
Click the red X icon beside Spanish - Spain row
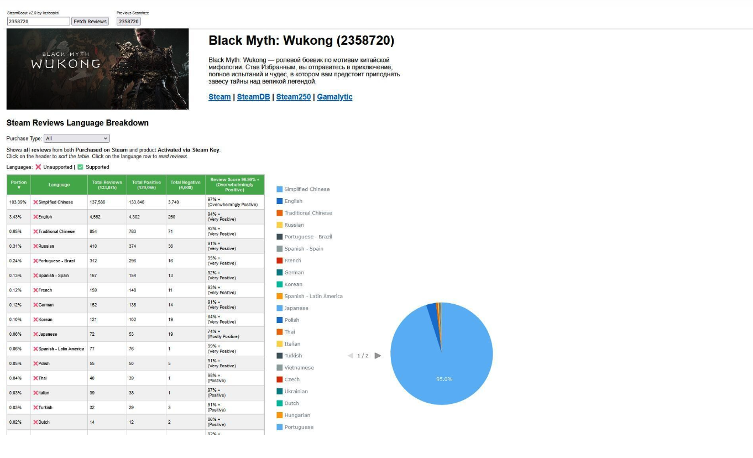pyautogui.click(x=35, y=275)
